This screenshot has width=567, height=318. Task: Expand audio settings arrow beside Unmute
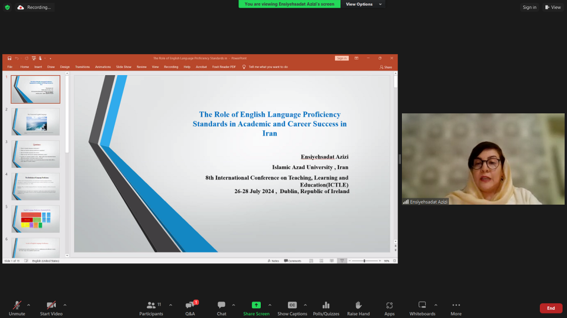pyautogui.click(x=29, y=305)
